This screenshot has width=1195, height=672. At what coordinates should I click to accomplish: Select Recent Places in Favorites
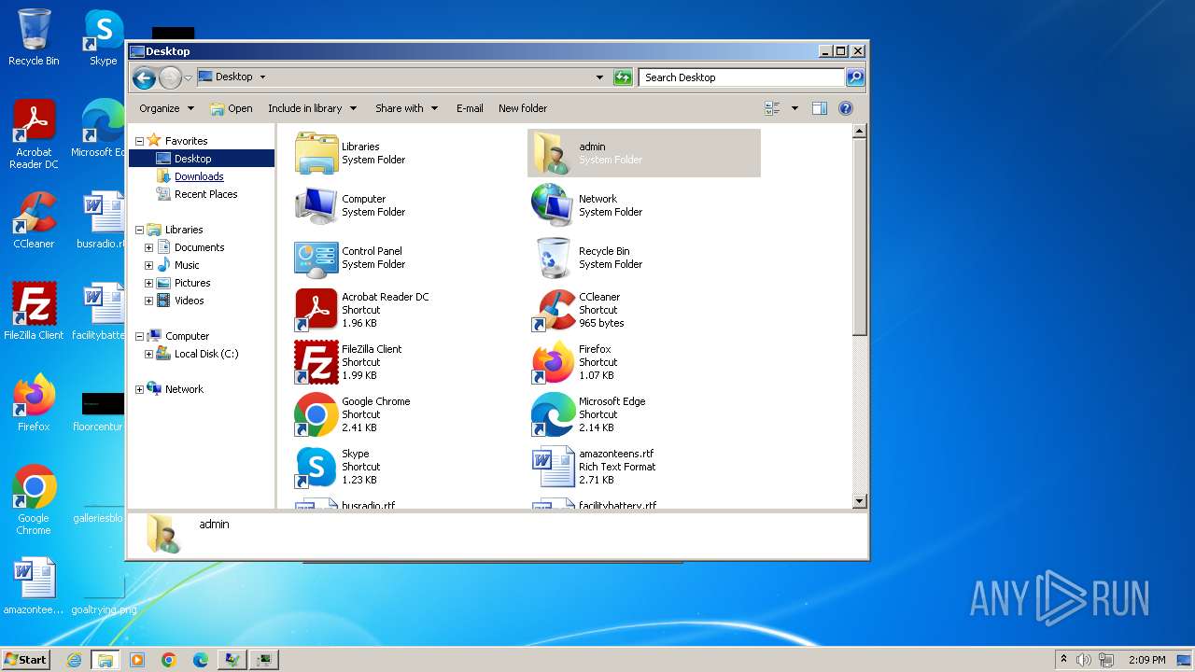[205, 194]
